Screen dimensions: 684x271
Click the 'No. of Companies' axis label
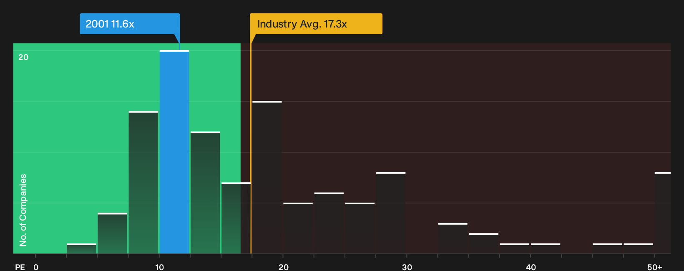[x=23, y=210]
